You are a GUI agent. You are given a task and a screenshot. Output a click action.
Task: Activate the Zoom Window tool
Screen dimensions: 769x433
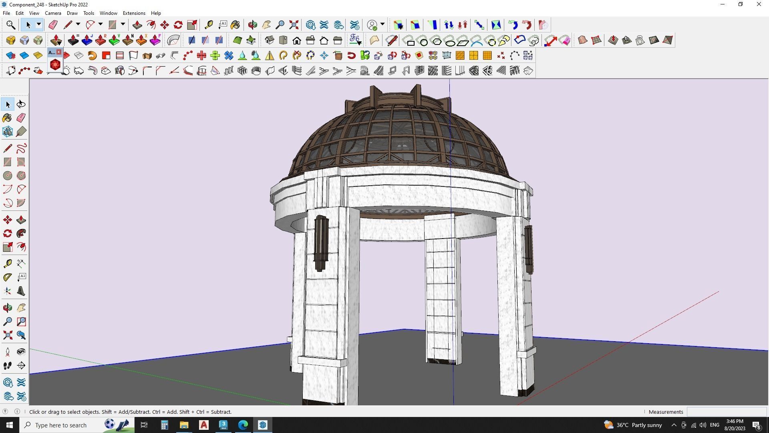[x=21, y=322]
